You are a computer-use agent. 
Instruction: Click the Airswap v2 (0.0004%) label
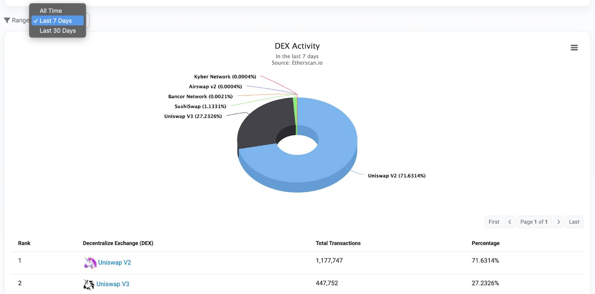tap(215, 86)
